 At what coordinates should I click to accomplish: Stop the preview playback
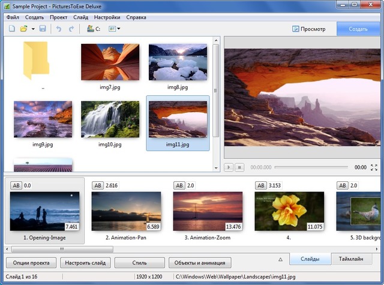240,167
